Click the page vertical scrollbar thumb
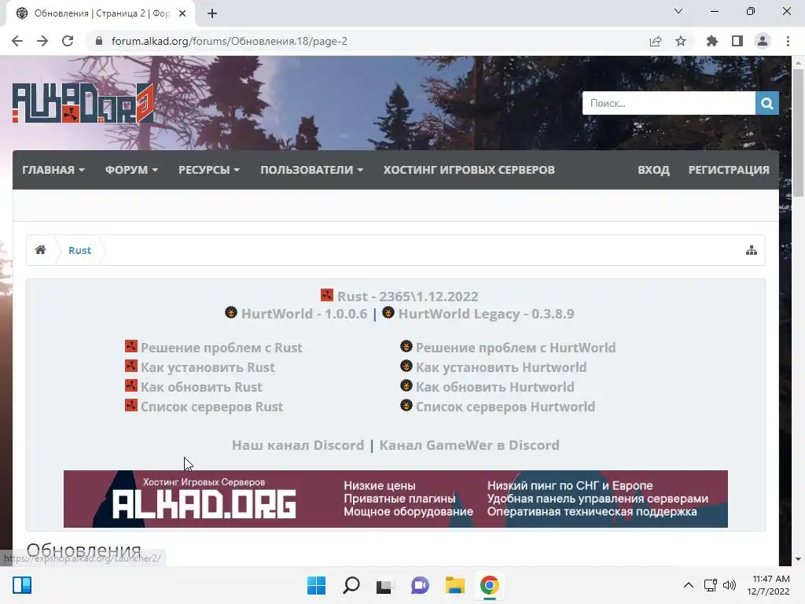The image size is (805, 604). [798, 132]
